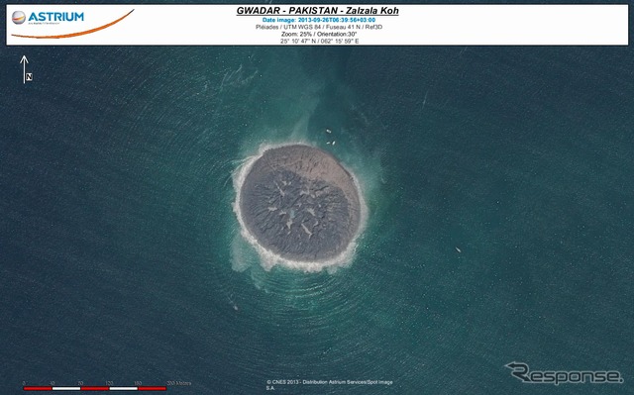Screen dimensions: 634x395
Task: Click the red-white scale bar
Action: tap(95, 388)
